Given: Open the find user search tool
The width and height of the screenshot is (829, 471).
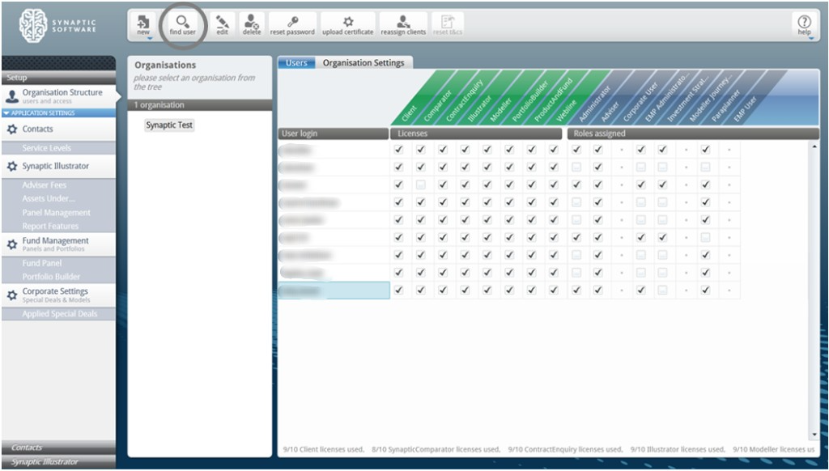Looking at the screenshot, I should pos(182,25).
